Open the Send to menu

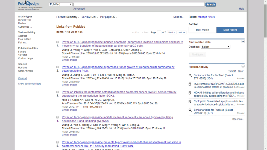click(x=179, y=17)
